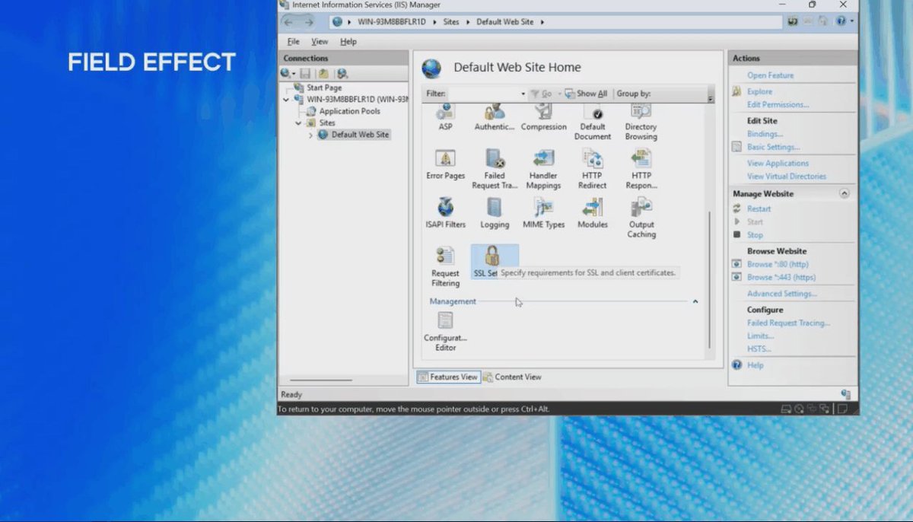Open the Create New Connection dropdown icon
The height and width of the screenshot is (522, 913).
tap(288, 74)
